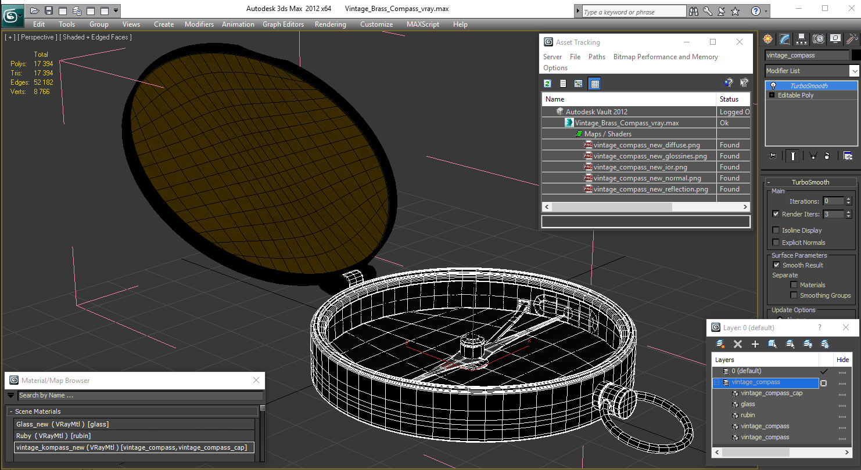Toggle current-layer box for vintage_compass layer
This screenshot has height=470, width=861.
[x=823, y=383]
